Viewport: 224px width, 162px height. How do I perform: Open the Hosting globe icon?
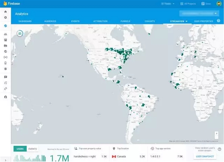[x=5, y=51]
